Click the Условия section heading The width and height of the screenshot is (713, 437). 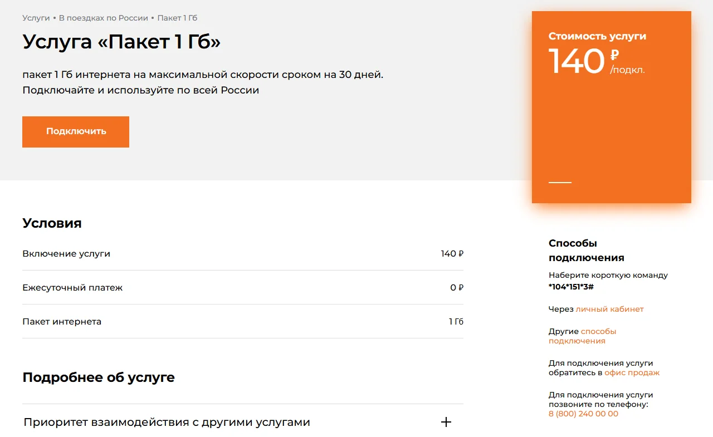[52, 223]
